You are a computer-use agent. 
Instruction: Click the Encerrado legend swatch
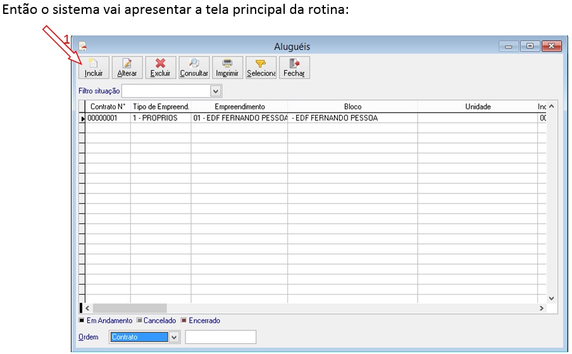pos(184,320)
